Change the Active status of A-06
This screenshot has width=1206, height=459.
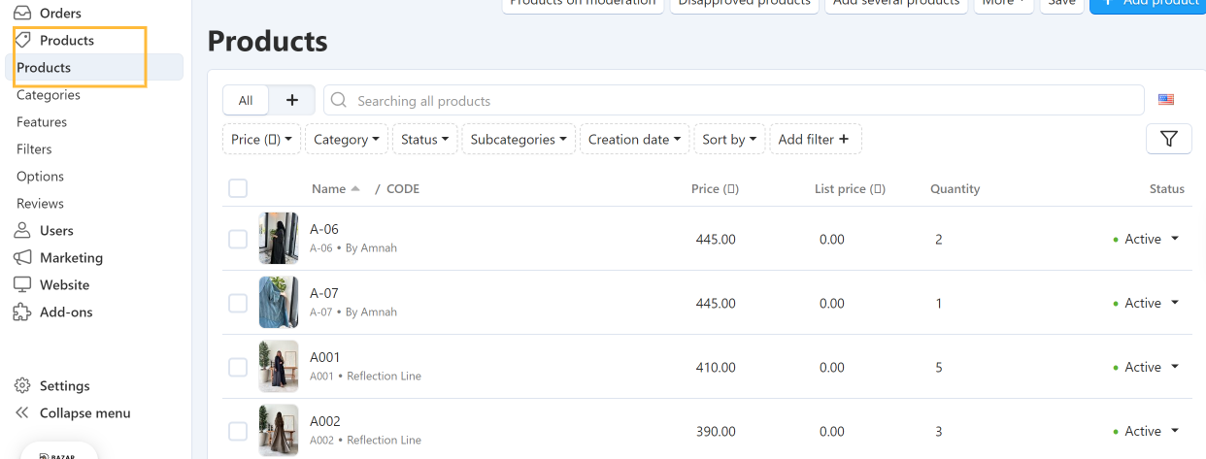tap(1147, 239)
